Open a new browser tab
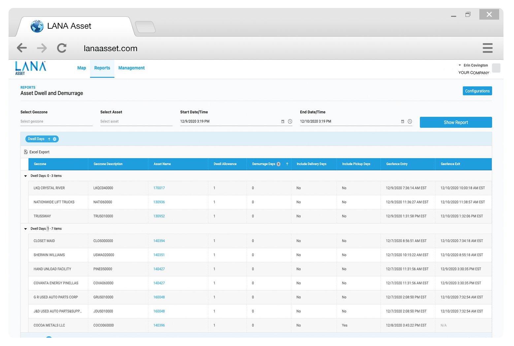Image resolution: width=514 pixels, height=346 pixels. [145, 27]
